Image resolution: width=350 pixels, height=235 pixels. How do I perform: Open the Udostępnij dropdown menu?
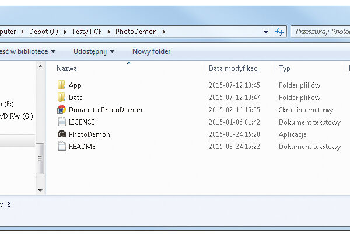(94, 51)
